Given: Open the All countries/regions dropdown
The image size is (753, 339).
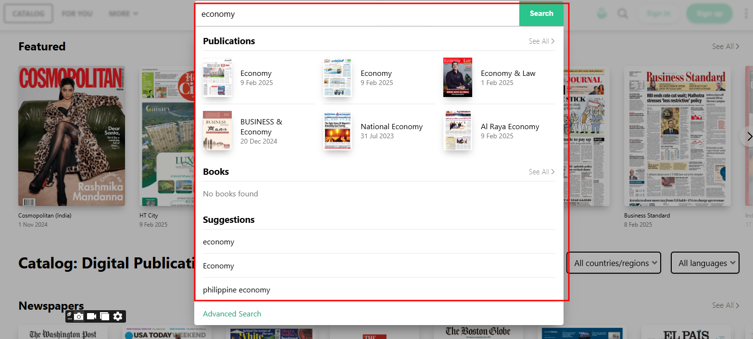Looking at the screenshot, I should tap(614, 263).
